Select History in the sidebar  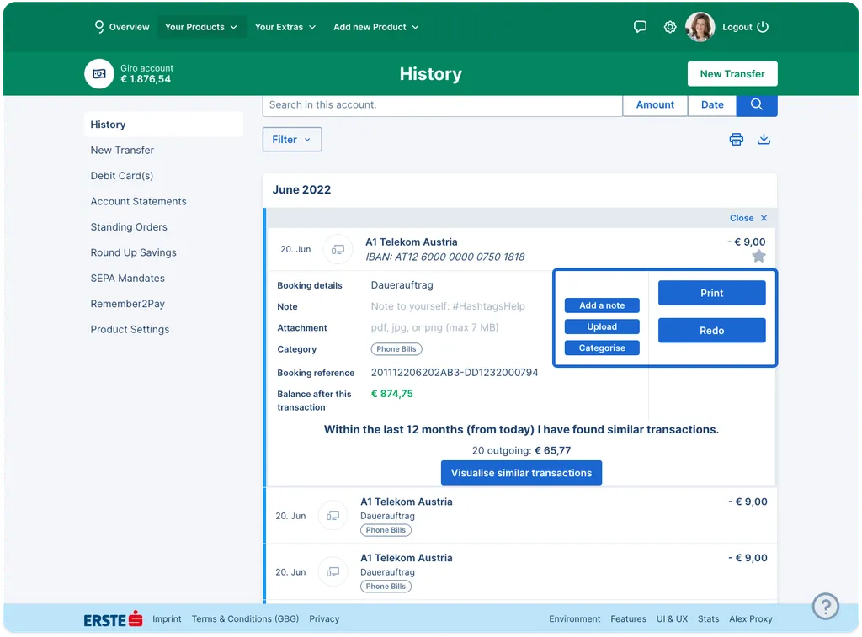(x=163, y=125)
